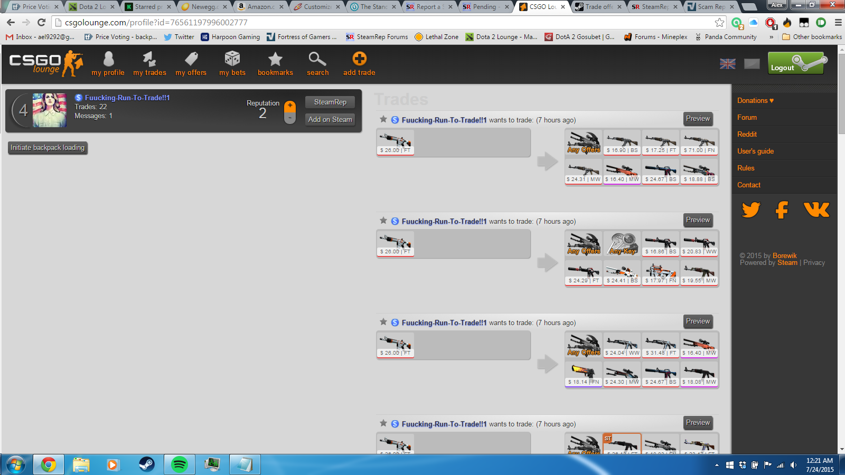Open bookmarks star icon
The width and height of the screenshot is (845, 475).
coord(275,59)
